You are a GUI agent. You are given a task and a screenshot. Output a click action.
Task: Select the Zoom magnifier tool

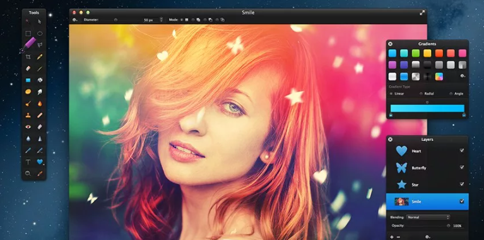[28, 173]
